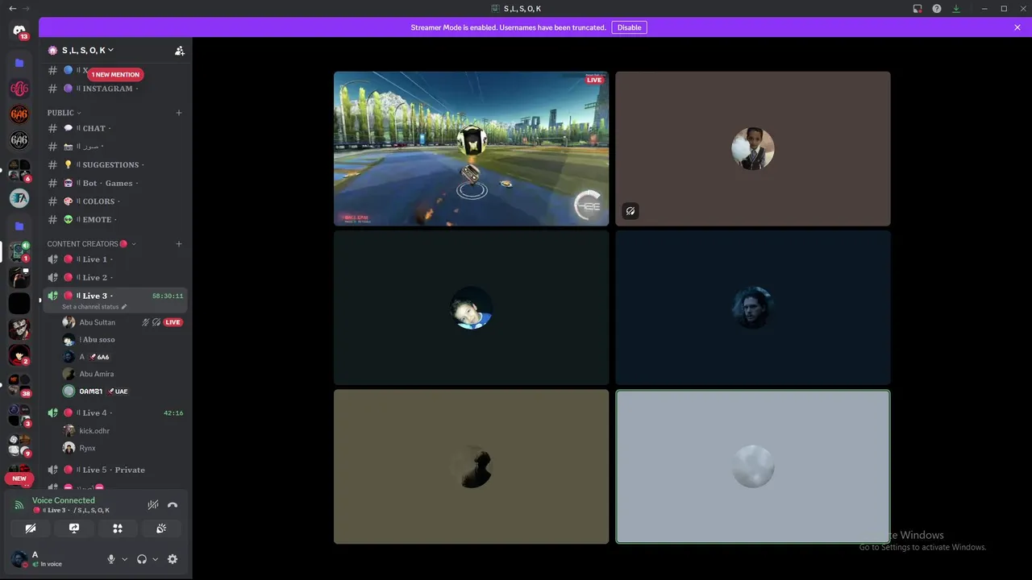This screenshot has height=580, width=1032.
Task: Toggle noise suppression icon in voice panel
Action: pos(153,505)
